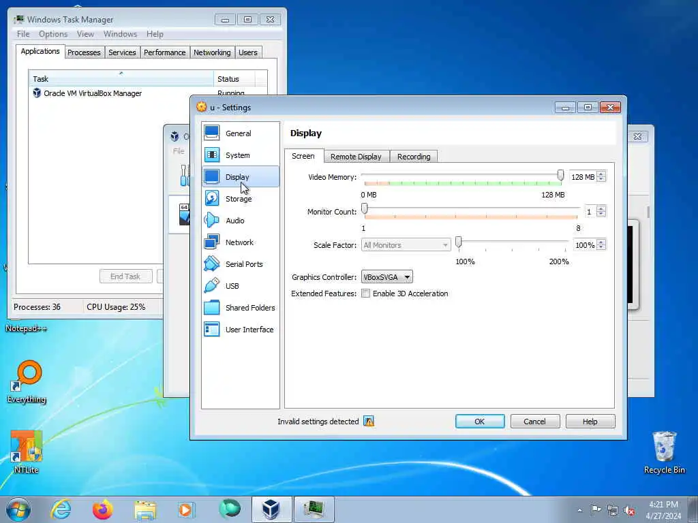Open the Everything desktop shortcut
Image resolution: width=698 pixels, height=523 pixels.
tap(27, 381)
